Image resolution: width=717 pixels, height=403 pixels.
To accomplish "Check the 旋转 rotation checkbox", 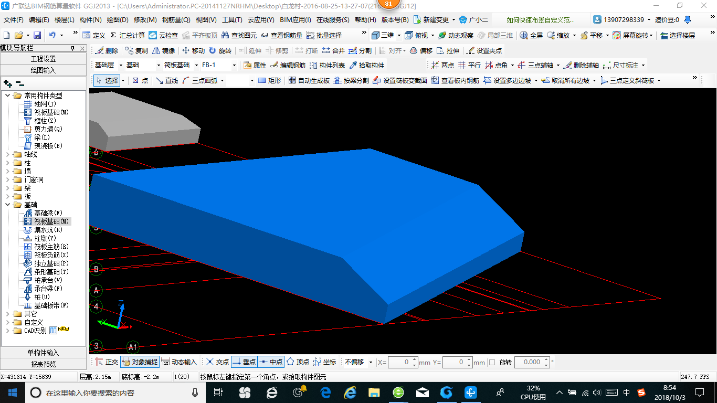I will pyautogui.click(x=492, y=362).
